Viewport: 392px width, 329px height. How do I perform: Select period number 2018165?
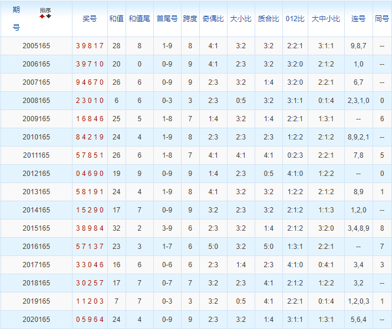point(36,283)
